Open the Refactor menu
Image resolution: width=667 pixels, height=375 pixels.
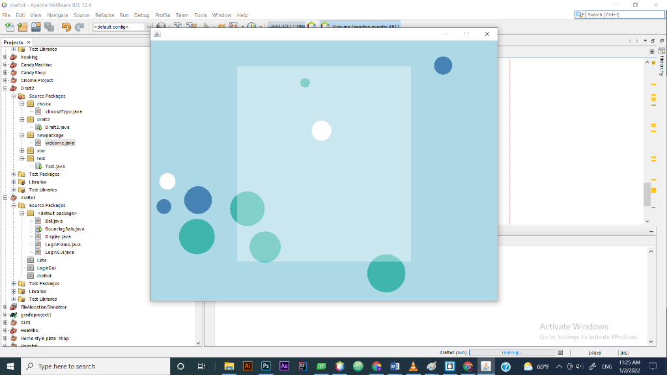pyautogui.click(x=104, y=15)
